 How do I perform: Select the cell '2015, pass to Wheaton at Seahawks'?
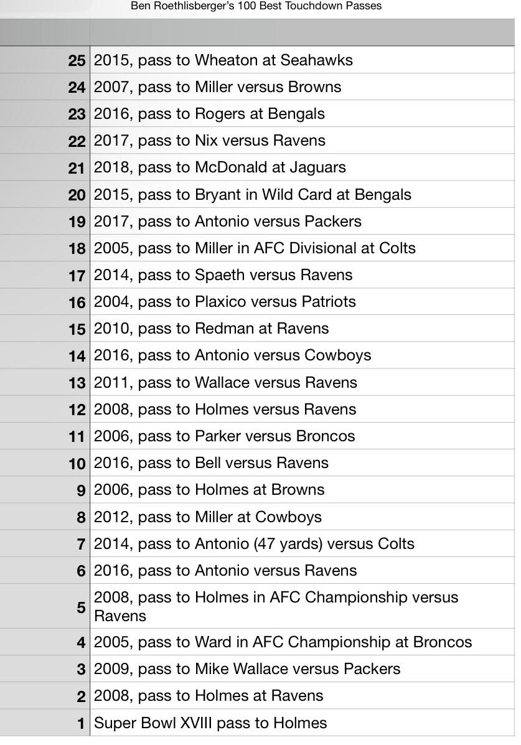click(302, 60)
